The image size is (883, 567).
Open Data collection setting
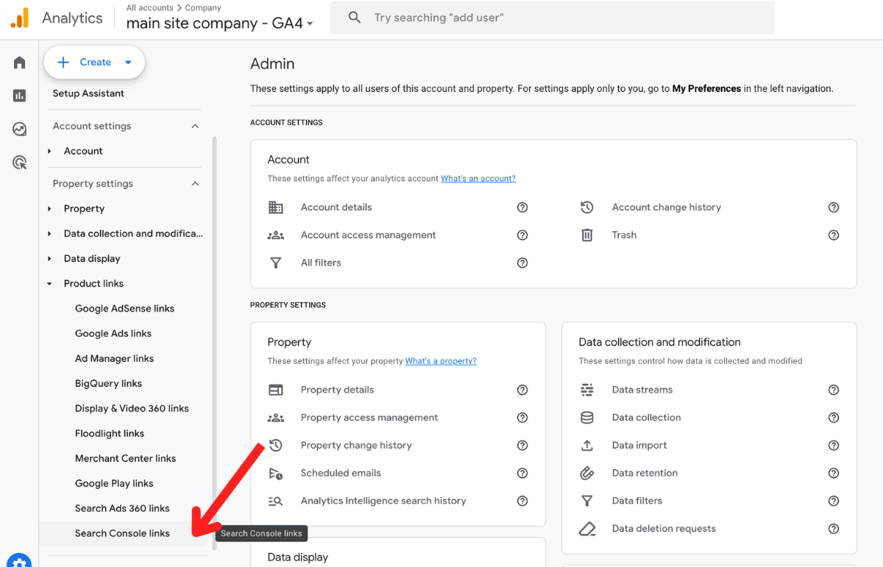point(646,418)
